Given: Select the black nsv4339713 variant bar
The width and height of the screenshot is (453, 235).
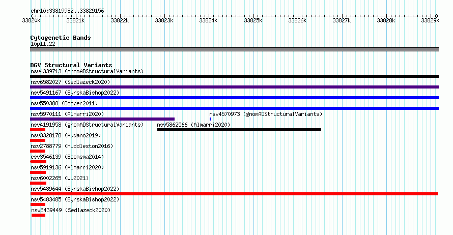Looking at the screenshot, I should [234, 76].
